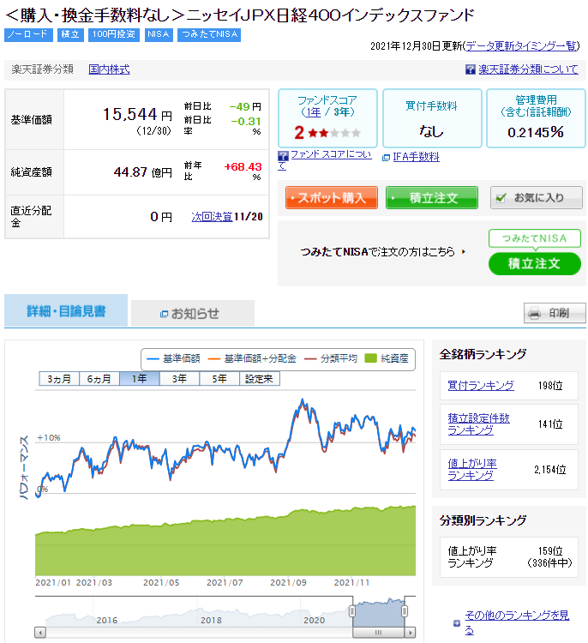Image resolution: width=588 pixels, height=643 pixels.
Task: Toggle 分類平均 series in chart legend
Action: [x=331, y=359]
